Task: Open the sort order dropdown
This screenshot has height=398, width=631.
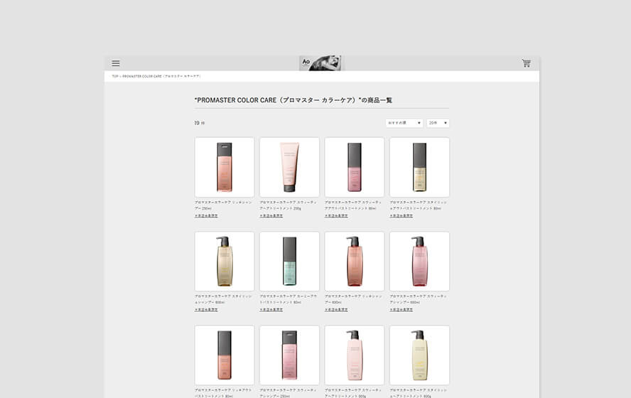Action: point(404,123)
